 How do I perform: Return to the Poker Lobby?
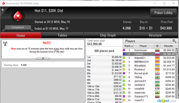pyautogui.click(x=163, y=13)
